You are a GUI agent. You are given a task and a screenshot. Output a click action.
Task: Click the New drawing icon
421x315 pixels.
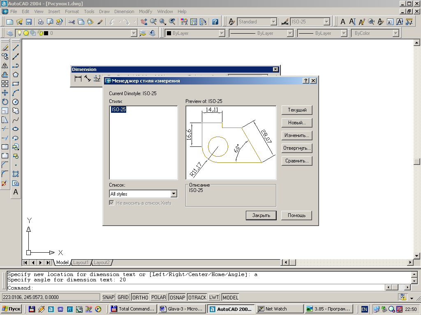tap(10, 22)
